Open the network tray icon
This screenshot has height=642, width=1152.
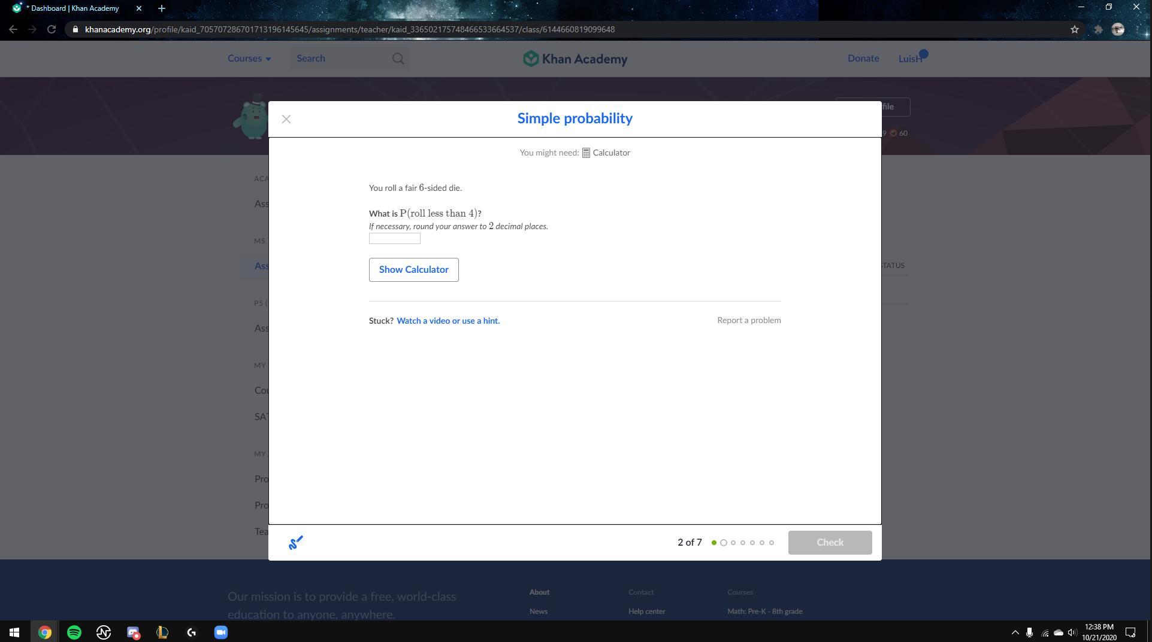click(1045, 632)
